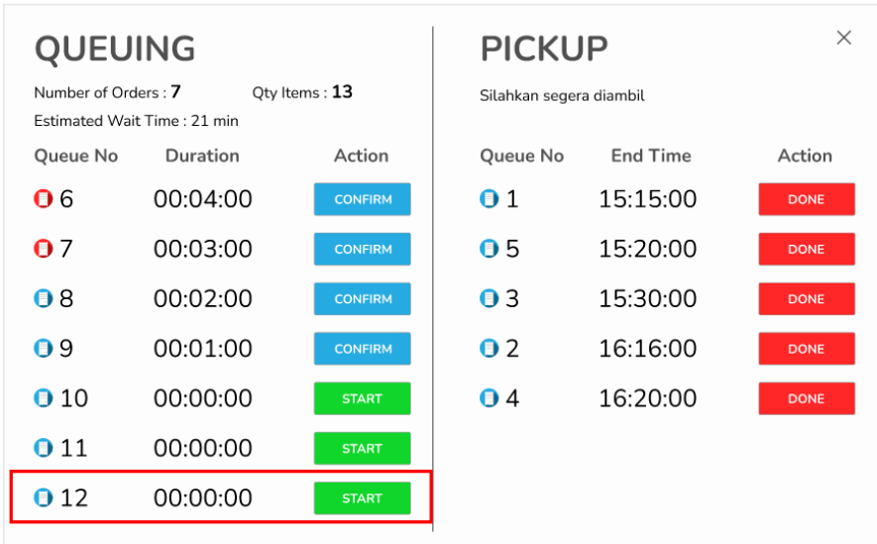Click the blue order icon beside queue 8

(43, 298)
